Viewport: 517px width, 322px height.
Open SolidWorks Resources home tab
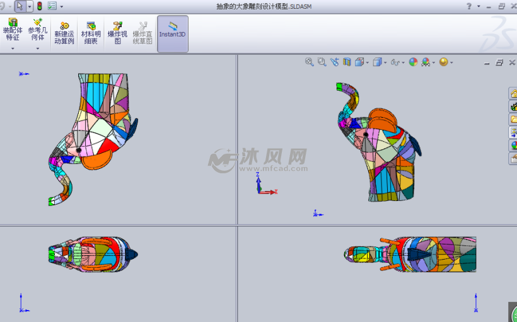(x=513, y=93)
